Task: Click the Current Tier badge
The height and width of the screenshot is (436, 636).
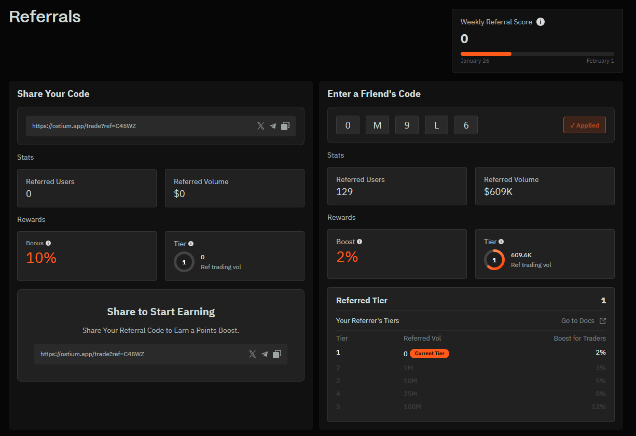Action: [x=429, y=354]
